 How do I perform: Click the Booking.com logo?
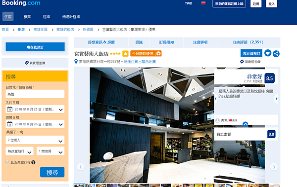pos(21,3)
